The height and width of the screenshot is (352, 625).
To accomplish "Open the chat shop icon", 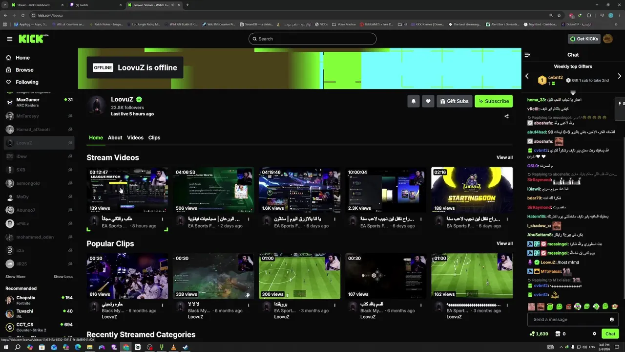I will click(558, 334).
